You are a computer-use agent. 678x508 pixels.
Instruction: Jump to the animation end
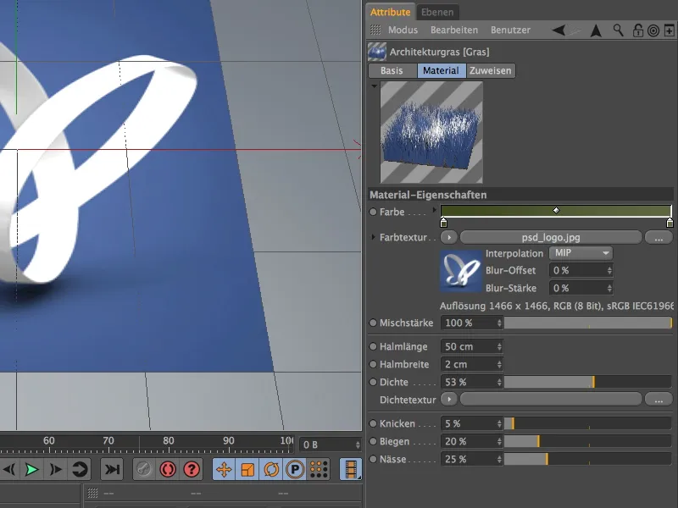(111, 470)
